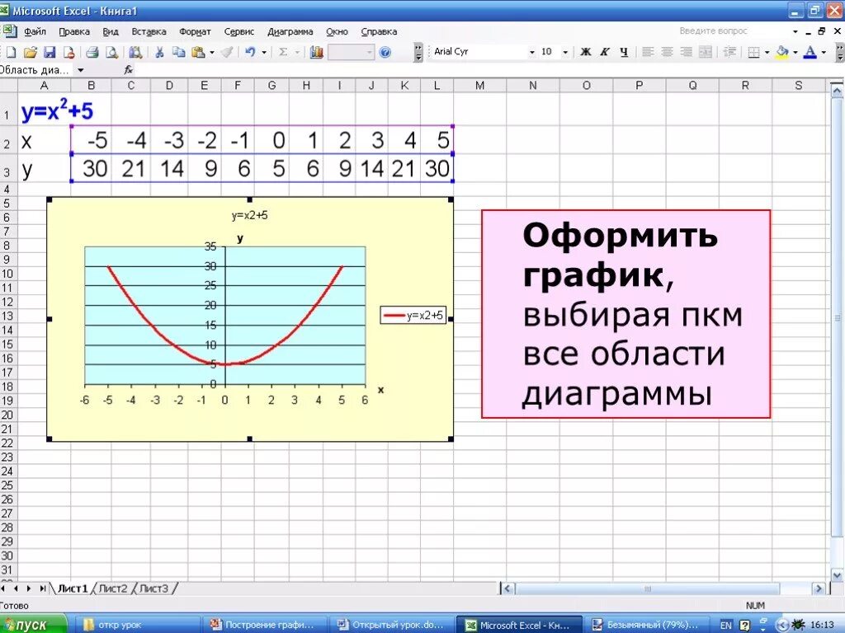The image size is (845, 633).
Task: Apply font color with A icon
Action: 810,52
